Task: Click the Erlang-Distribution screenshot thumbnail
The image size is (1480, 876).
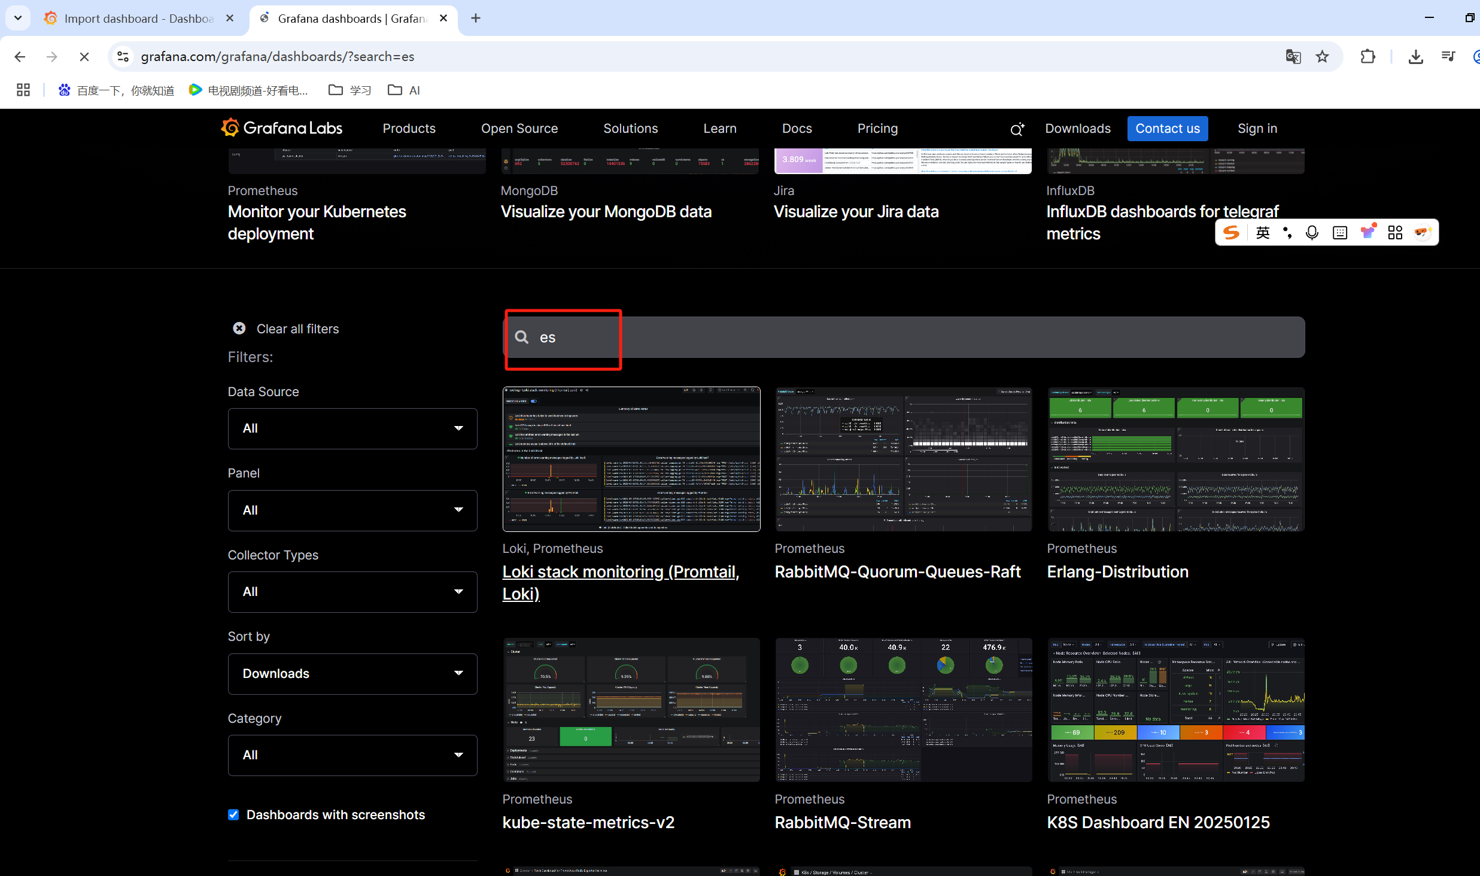Action: click(x=1176, y=459)
